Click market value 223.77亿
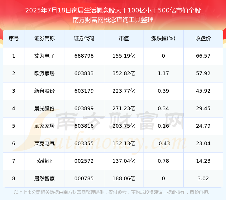The width and height of the screenshot is (226, 200). [x=124, y=91]
